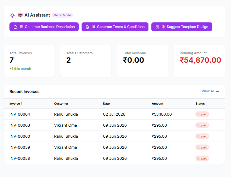
Task: Click the date in INV-00058 row
Action: [115, 158]
